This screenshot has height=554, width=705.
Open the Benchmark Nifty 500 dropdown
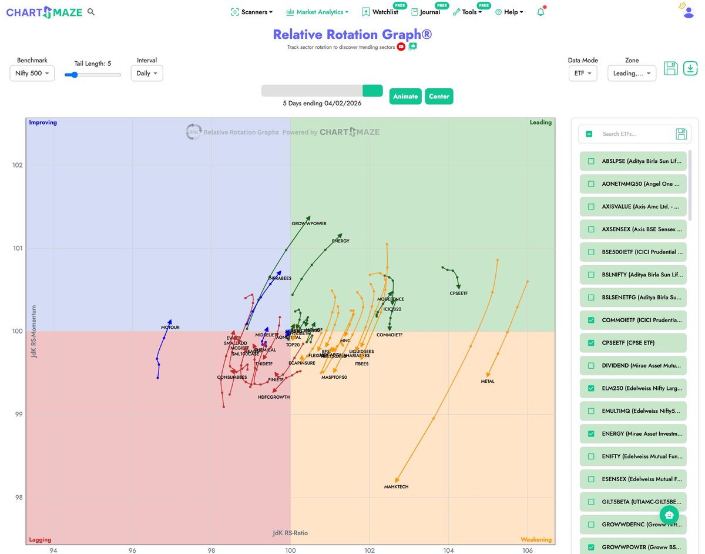[32, 74]
